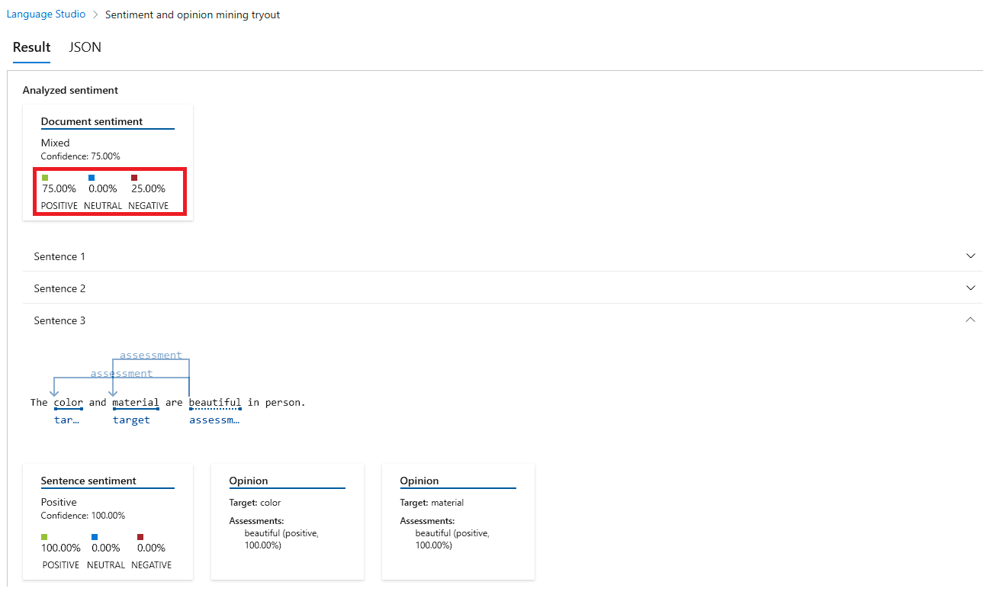The image size is (983, 595).
Task: Expand the Sentence 1 chevron
Action: pos(970,256)
